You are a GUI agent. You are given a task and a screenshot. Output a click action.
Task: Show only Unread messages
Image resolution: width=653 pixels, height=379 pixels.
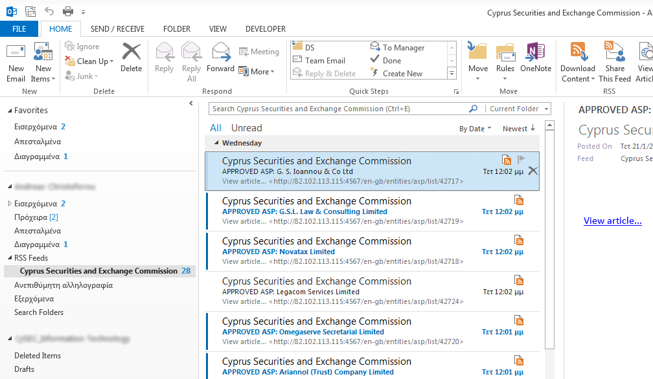[x=246, y=128]
